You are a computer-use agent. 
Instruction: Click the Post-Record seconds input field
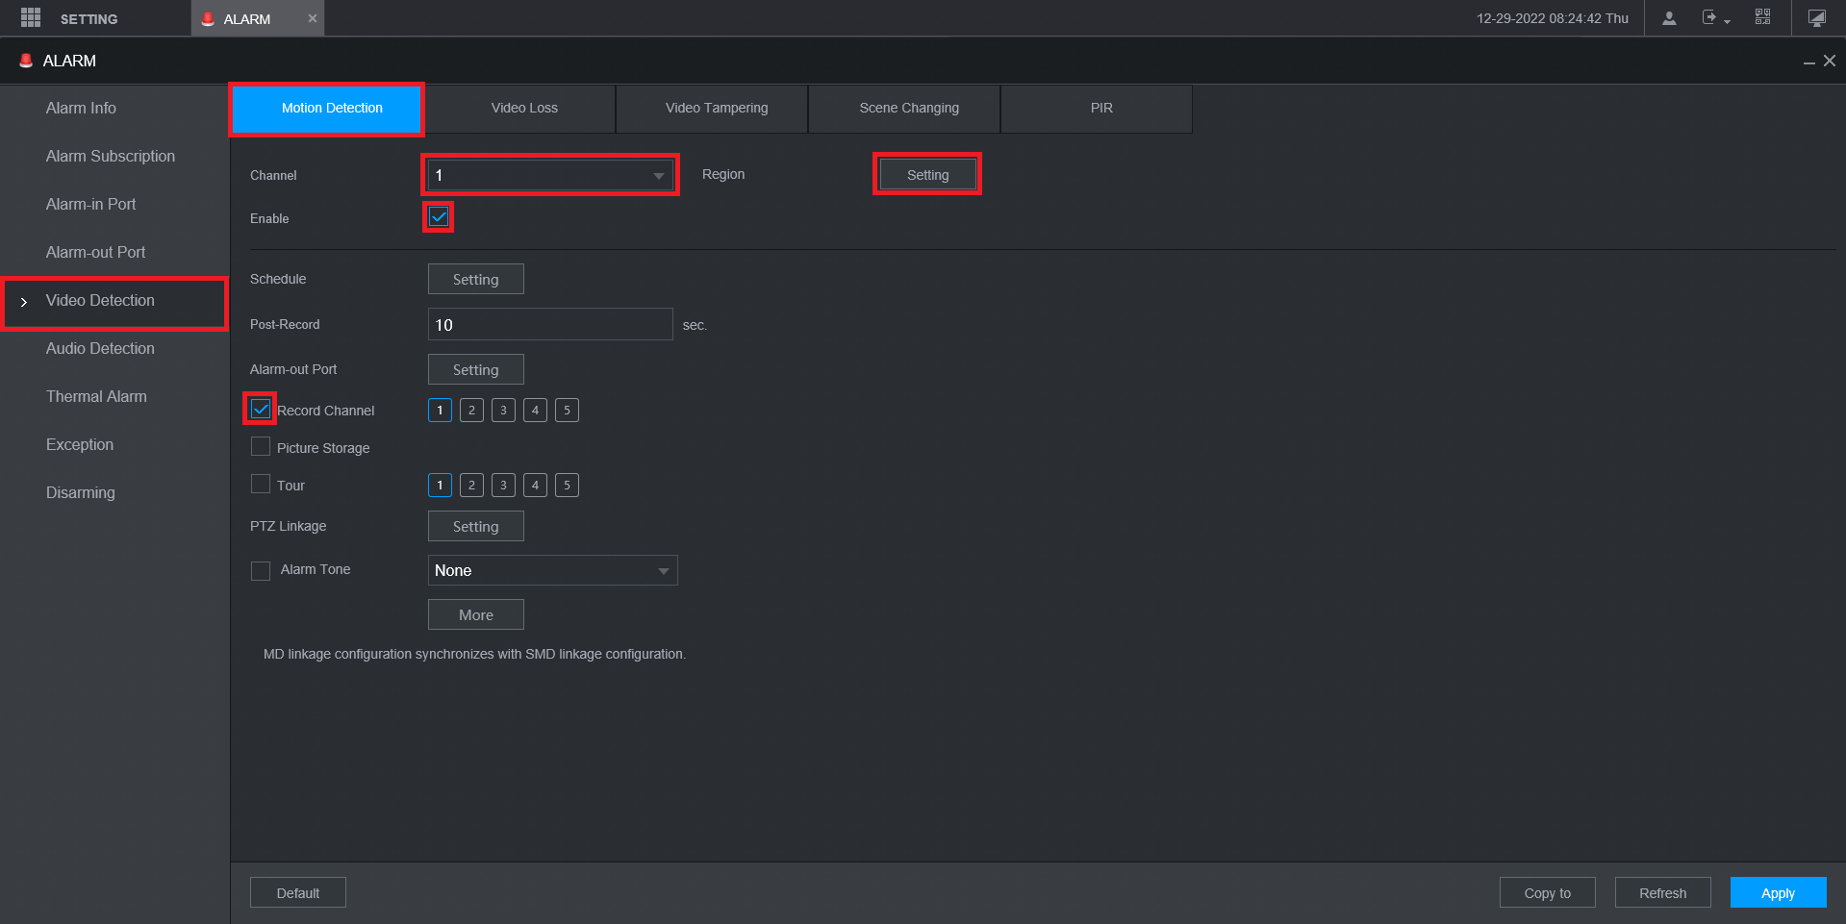coord(550,324)
